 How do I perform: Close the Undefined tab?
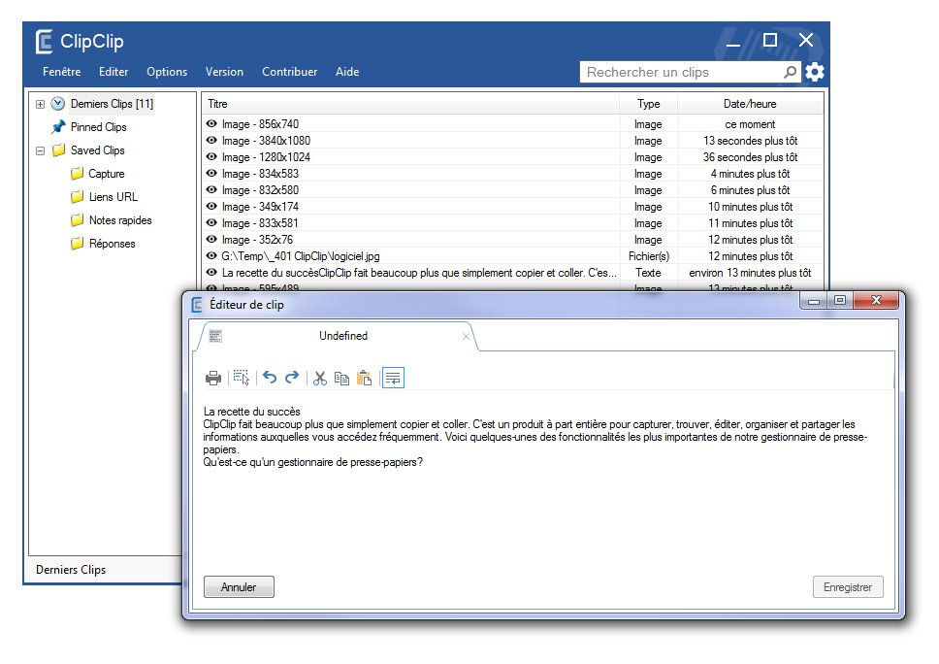(x=466, y=336)
